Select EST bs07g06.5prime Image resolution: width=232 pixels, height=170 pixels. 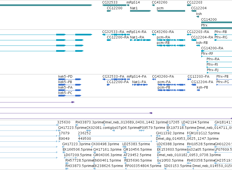point(126,128)
